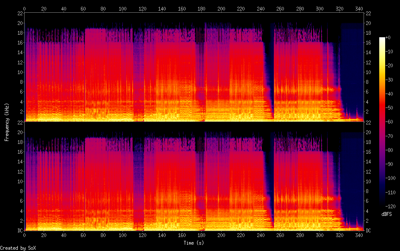Click the 'dBFS' unit label
This screenshot has height=251, width=400.
[x=386, y=214]
